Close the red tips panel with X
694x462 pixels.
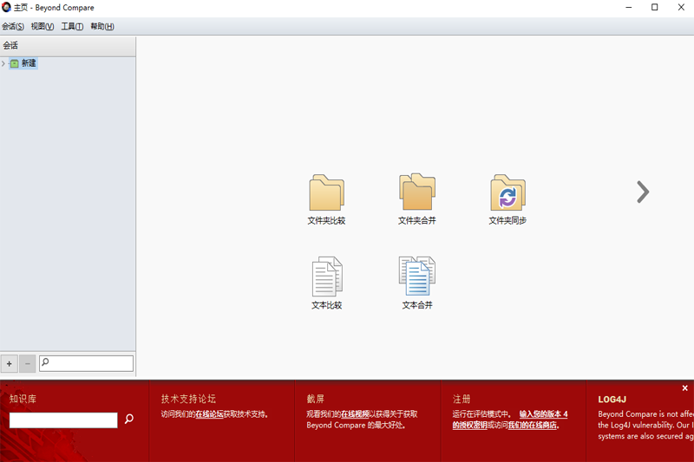[x=684, y=388]
